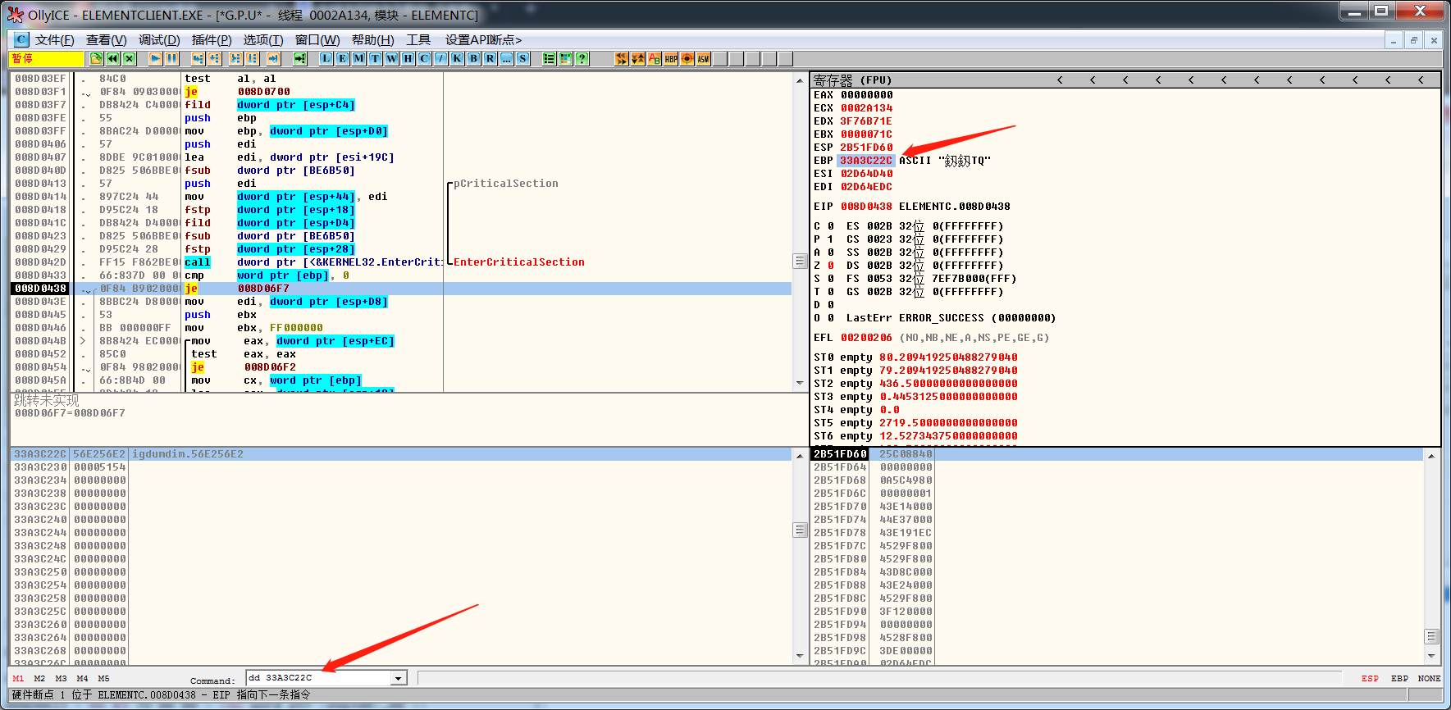The width and height of the screenshot is (1451, 710).
Task: Click the green list options toolbar icon
Action: (x=550, y=58)
